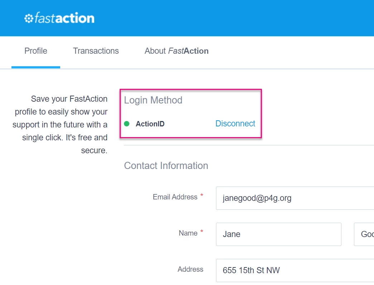
Task: Click the ActionID label
Action: point(150,124)
